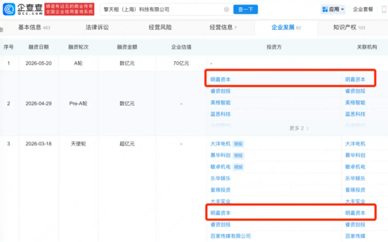Screen dimensions: 388x242
Task: Select the date cell 2026-04-29
Action: point(39,103)
